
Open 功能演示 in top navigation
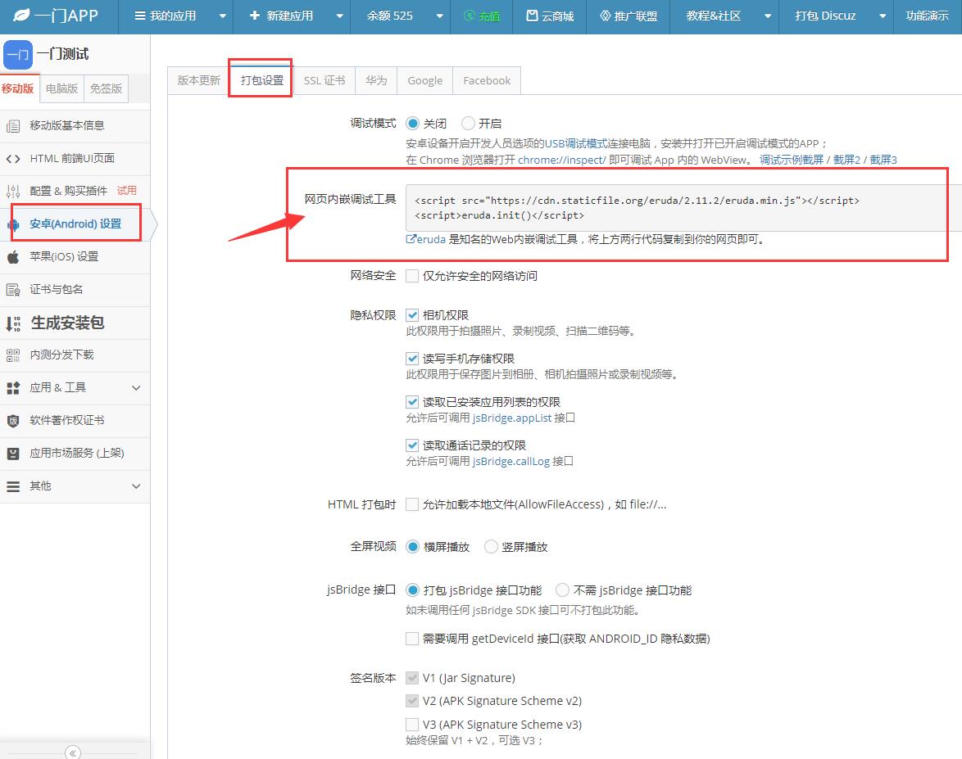927,16
